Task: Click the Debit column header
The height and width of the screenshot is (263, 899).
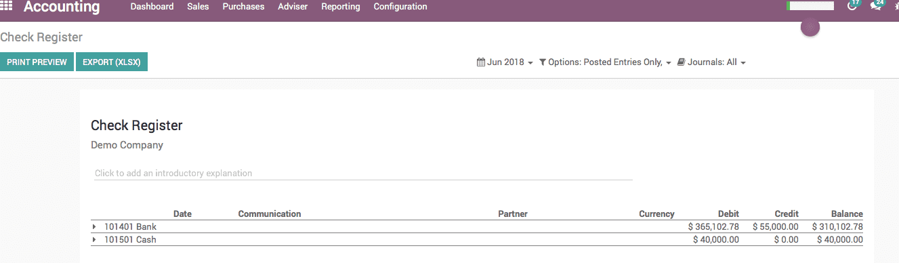Action: (728, 214)
